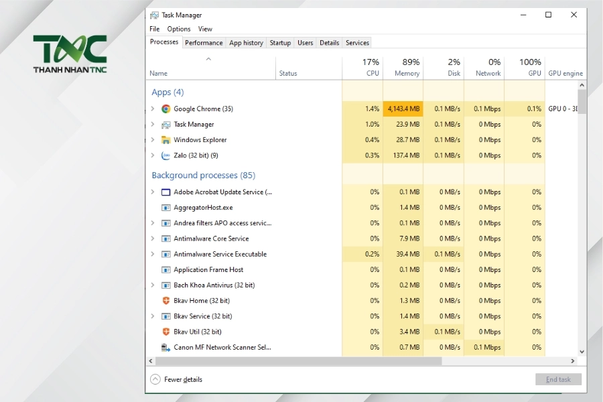Viewport: 603px width, 402px height.
Task: Click the Windows Explorer folder icon
Action: click(165, 140)
